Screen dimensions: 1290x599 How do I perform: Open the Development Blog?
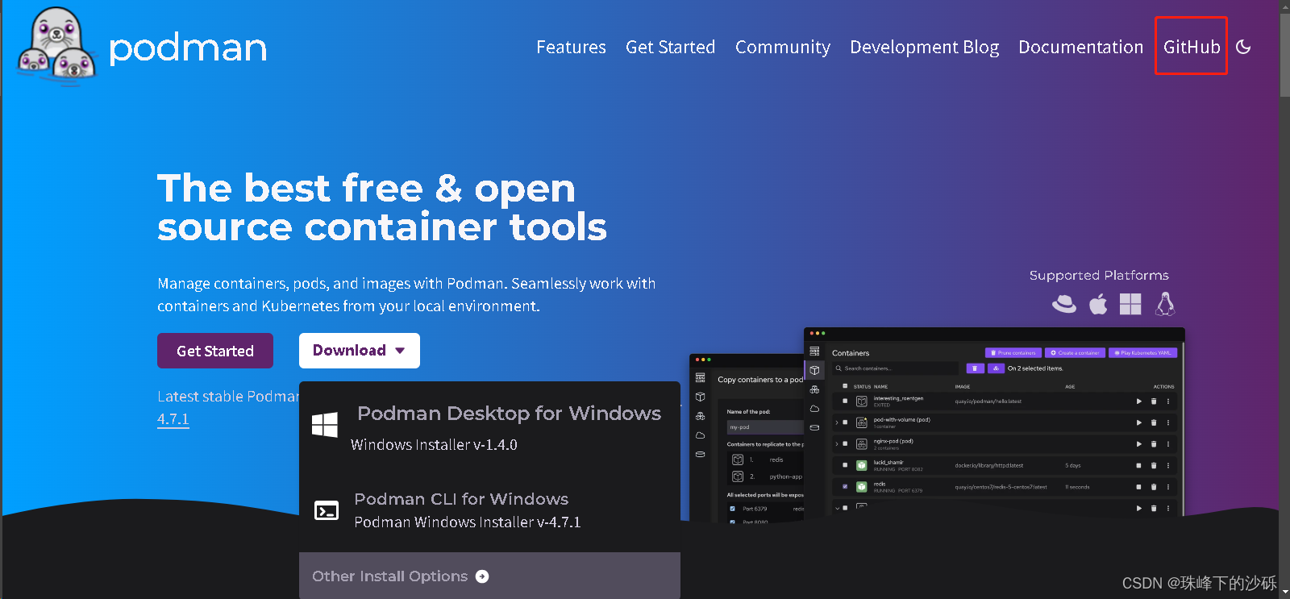pos(924,47)
